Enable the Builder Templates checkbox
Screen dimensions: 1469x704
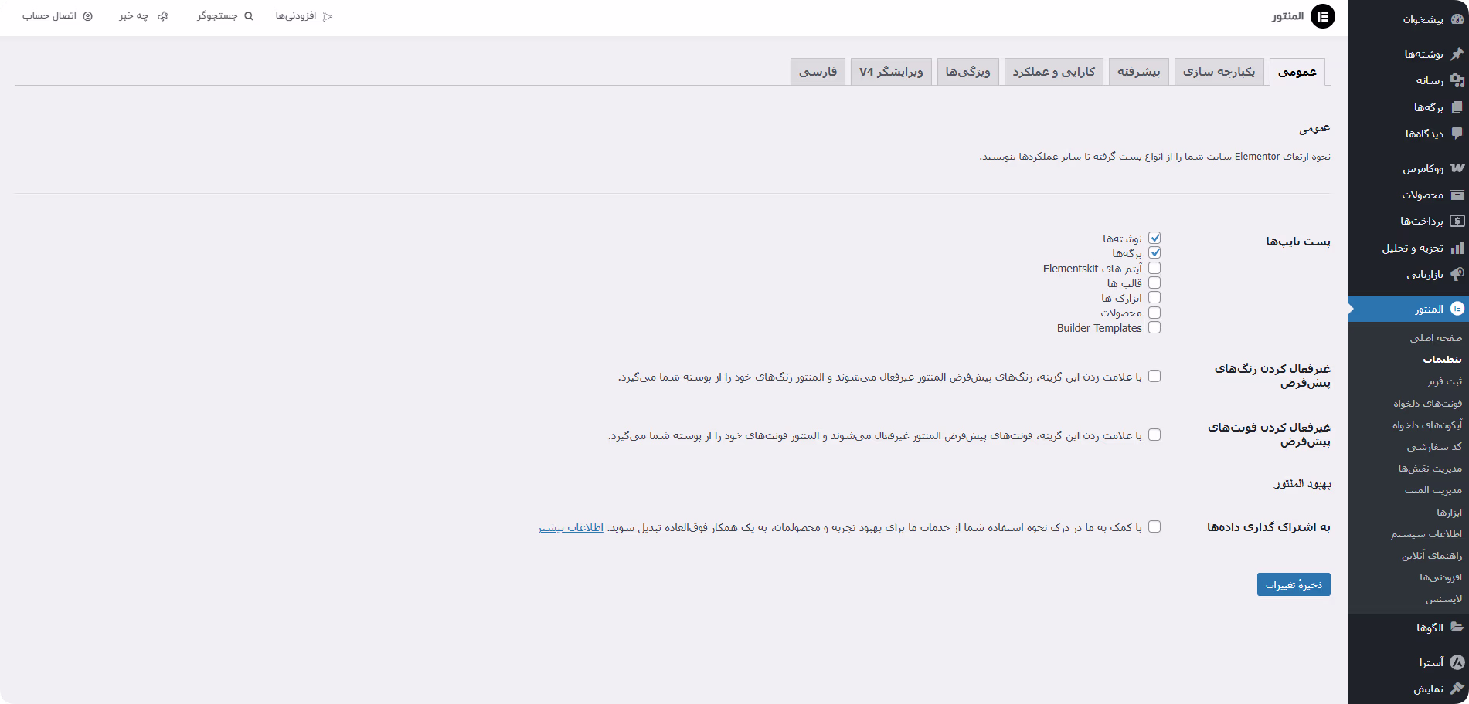point(1154,328)
